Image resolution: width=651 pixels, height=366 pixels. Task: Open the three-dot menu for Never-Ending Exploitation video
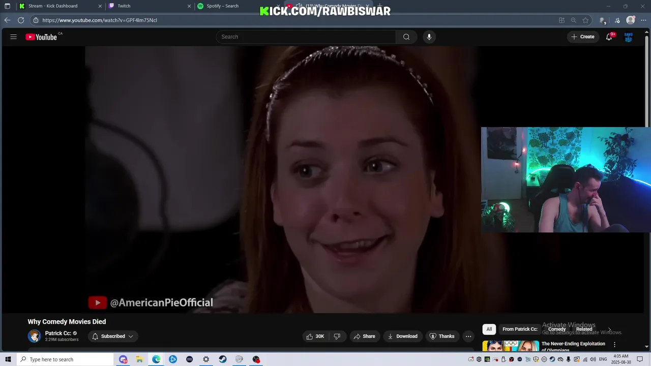614,345
